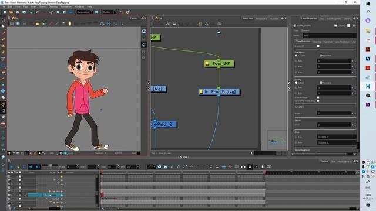The width and height of the screenshot is (376, 211).
Task: Open the Compositing workspace dropdown
Action: 85,12
